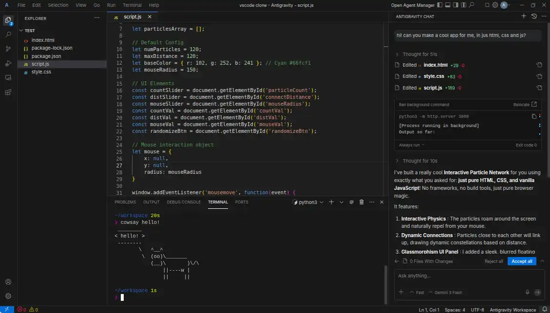Viewport: 550px width, 313px height.
Task: Start a new chat with plus icon
Action: coord(524,16)
